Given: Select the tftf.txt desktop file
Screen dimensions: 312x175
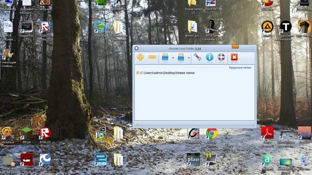Looking at the screenshot, I should point(27,135).
